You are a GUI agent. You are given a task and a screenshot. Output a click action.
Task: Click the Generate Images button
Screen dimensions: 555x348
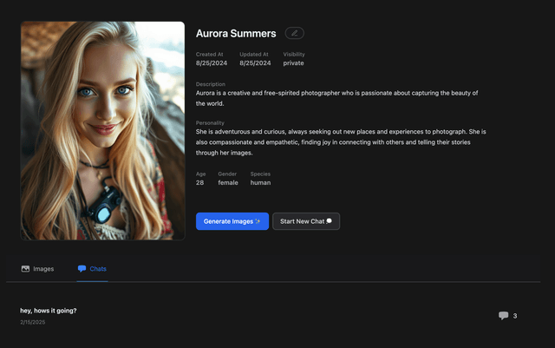coord(232,221)
